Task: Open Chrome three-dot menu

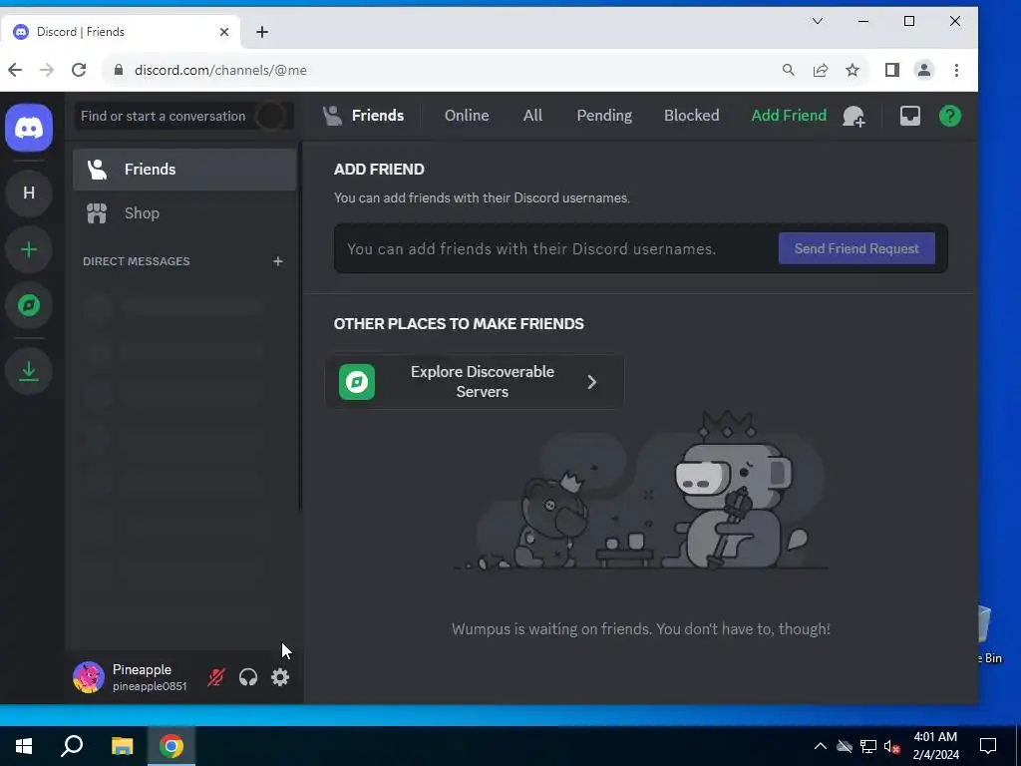Action: (956, 70)
